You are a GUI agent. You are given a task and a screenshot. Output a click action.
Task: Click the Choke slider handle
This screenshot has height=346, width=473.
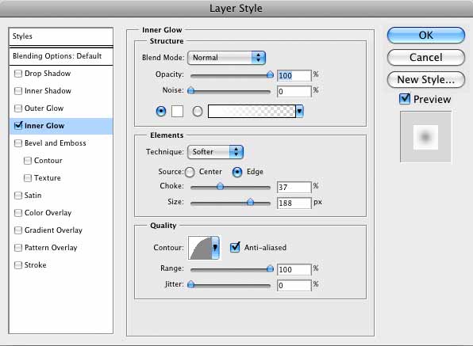(x=220, y=186)
